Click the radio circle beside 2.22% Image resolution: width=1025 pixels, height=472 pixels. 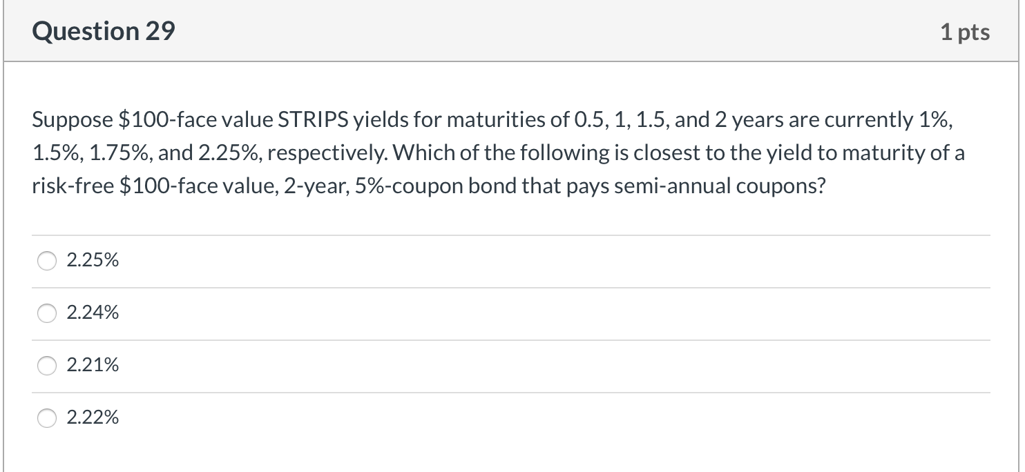[46, 418]
